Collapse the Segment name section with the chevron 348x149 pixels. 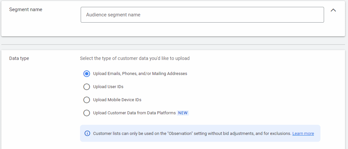point(333,10)
